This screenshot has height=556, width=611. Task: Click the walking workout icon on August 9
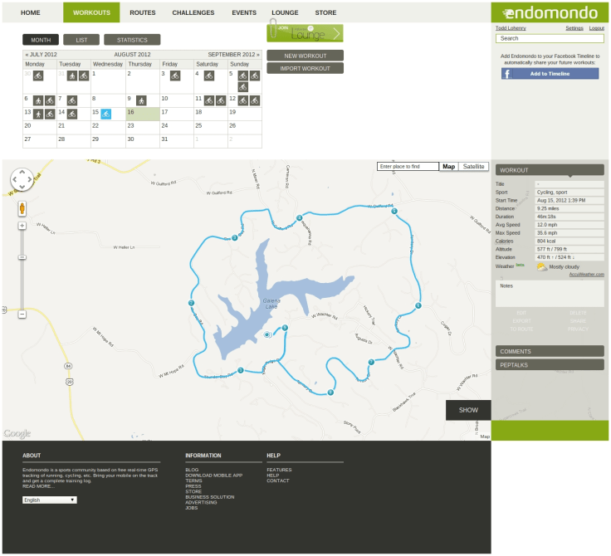click(x=140, y=100)
